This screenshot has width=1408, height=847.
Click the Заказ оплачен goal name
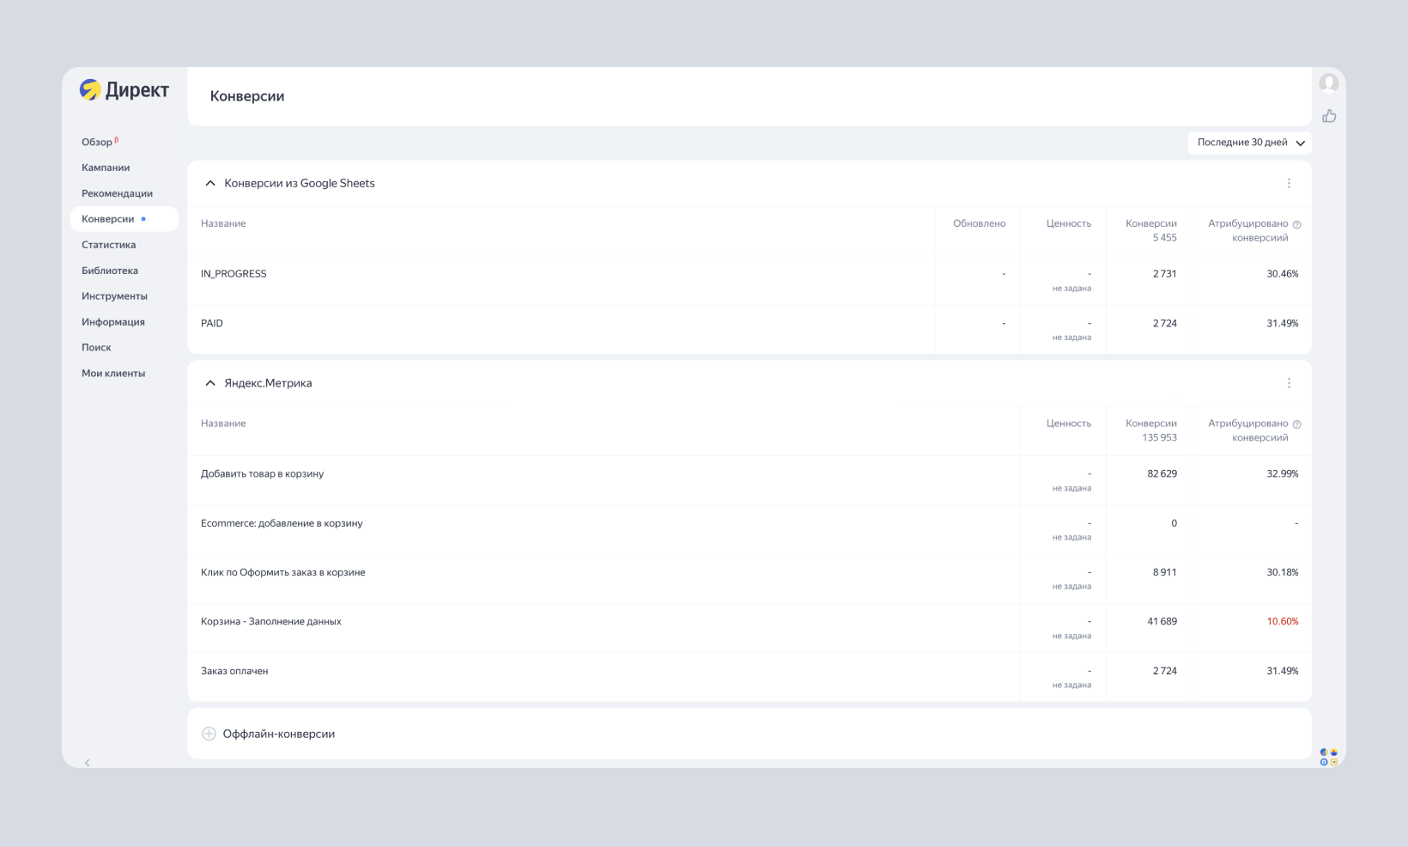(x=234, y=672)
